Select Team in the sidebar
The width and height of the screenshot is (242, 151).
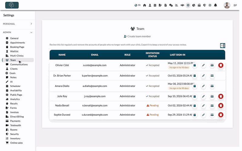click(18, 60)
